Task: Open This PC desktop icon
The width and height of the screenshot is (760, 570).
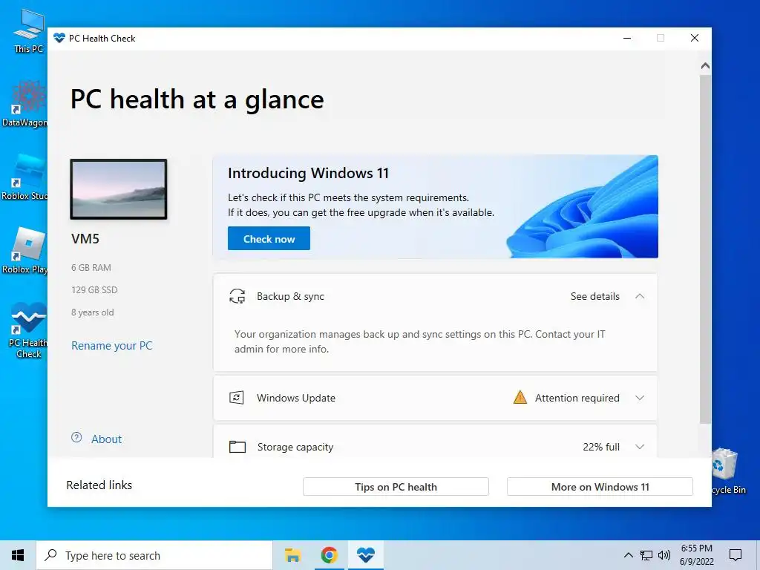Action: pyautogui.click(x=29, y=30)
